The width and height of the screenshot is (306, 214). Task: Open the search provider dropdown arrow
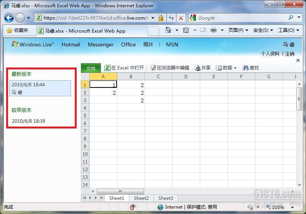(x=299, y=17)
